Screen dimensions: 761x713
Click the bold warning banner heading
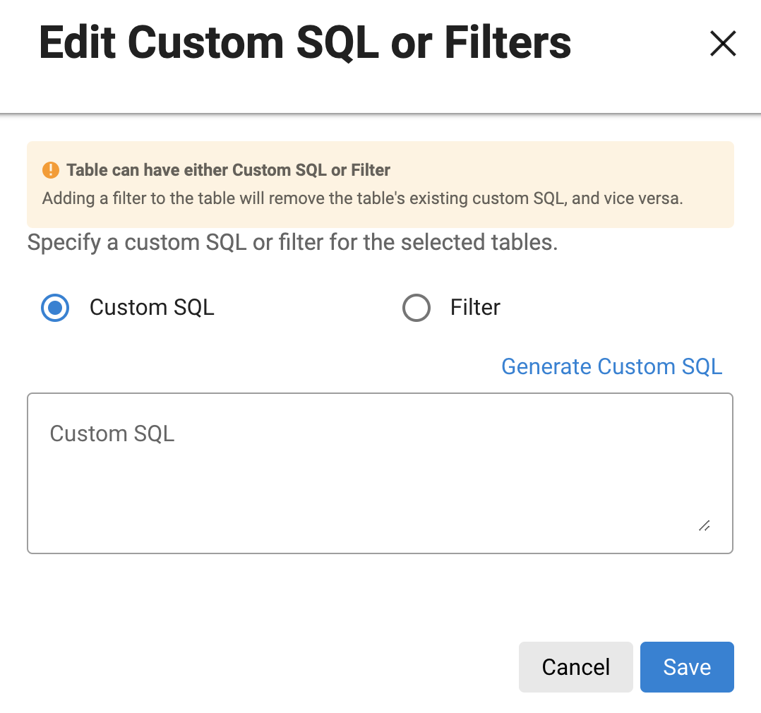pyautogui.click(x=228, y=170)
